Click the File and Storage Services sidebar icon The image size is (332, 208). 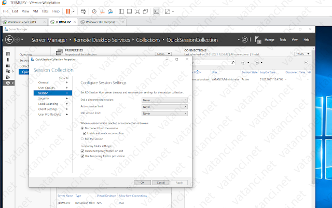point(8,71)
